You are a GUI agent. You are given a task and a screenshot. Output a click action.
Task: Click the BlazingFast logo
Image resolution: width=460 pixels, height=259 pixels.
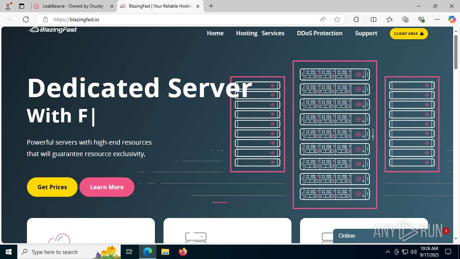tap(52, 29)
